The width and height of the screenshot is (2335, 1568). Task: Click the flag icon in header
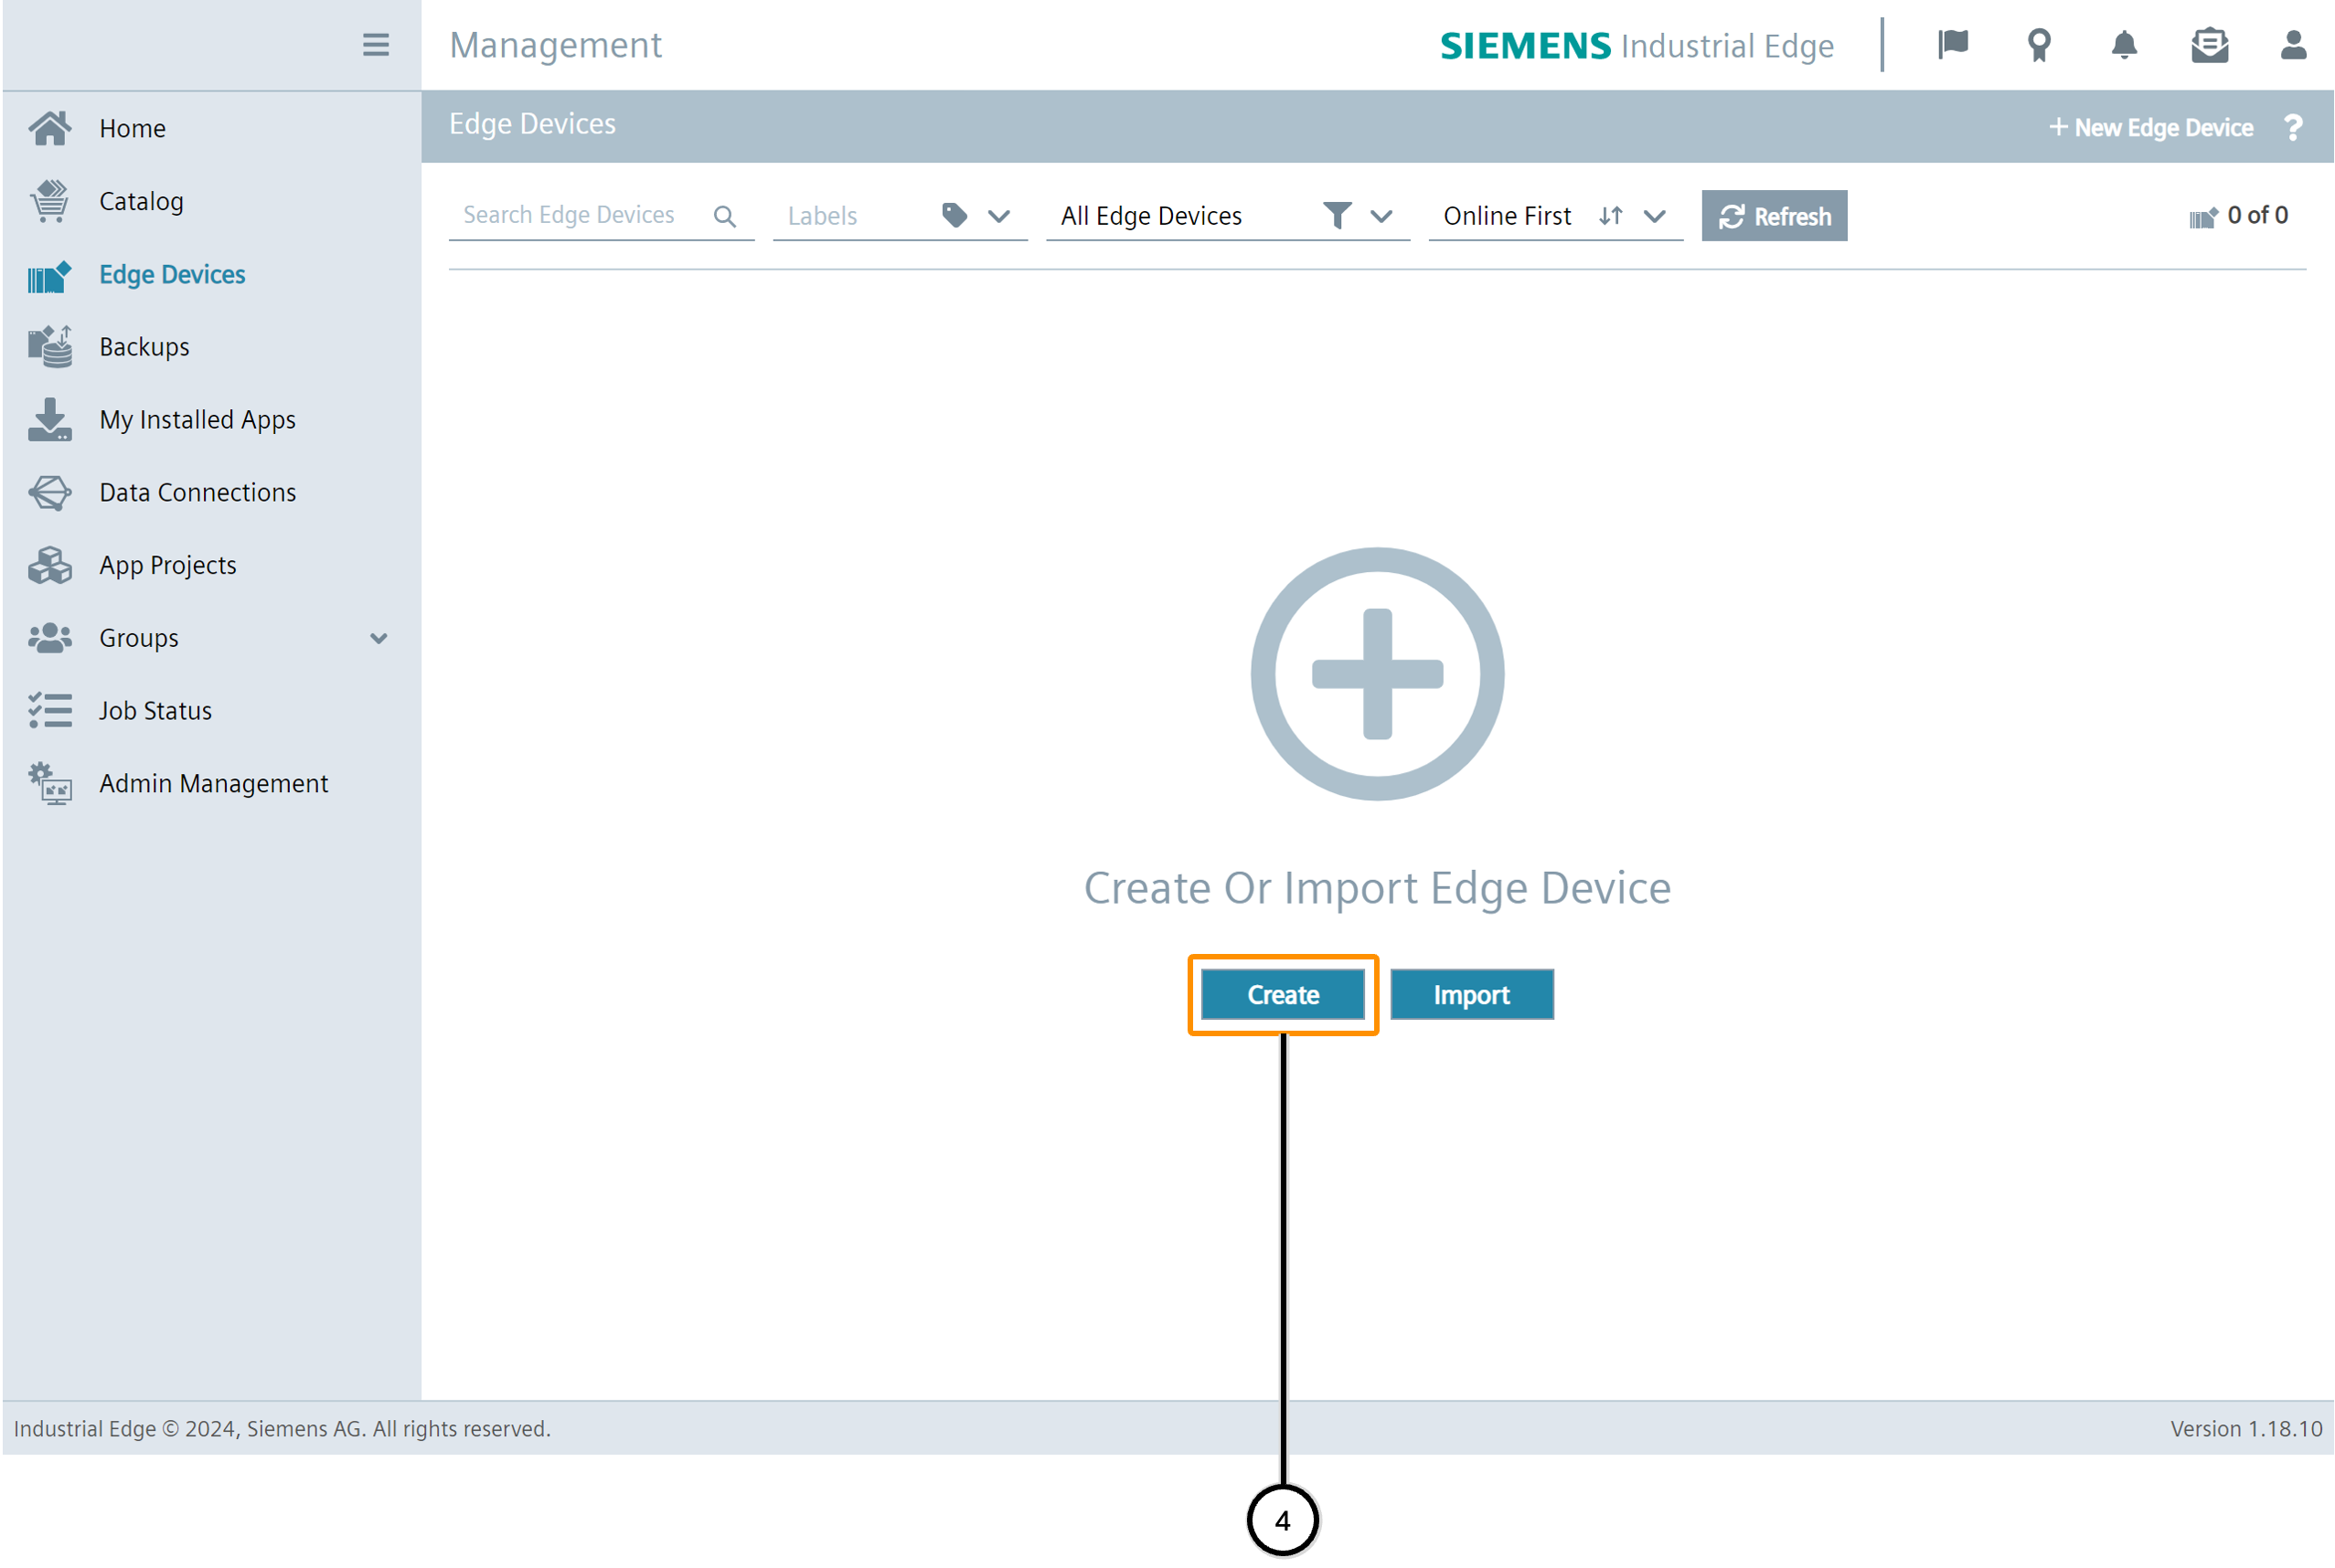pyautogui.click(x=1953, y=45)
